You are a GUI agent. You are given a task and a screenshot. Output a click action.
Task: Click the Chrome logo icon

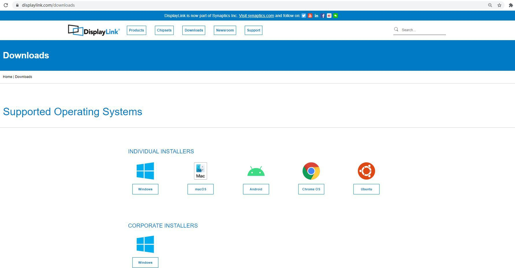click(311, 171)
